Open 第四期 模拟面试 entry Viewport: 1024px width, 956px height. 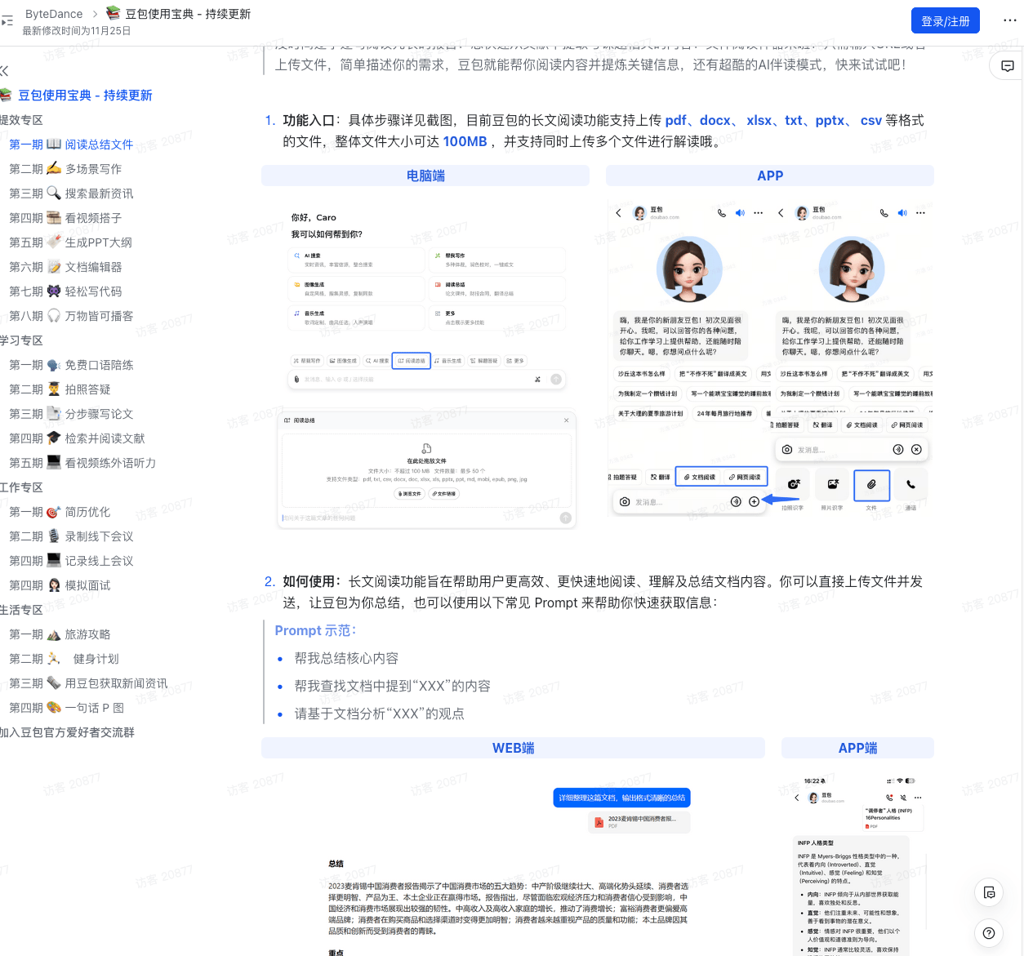tap(60, 585)
